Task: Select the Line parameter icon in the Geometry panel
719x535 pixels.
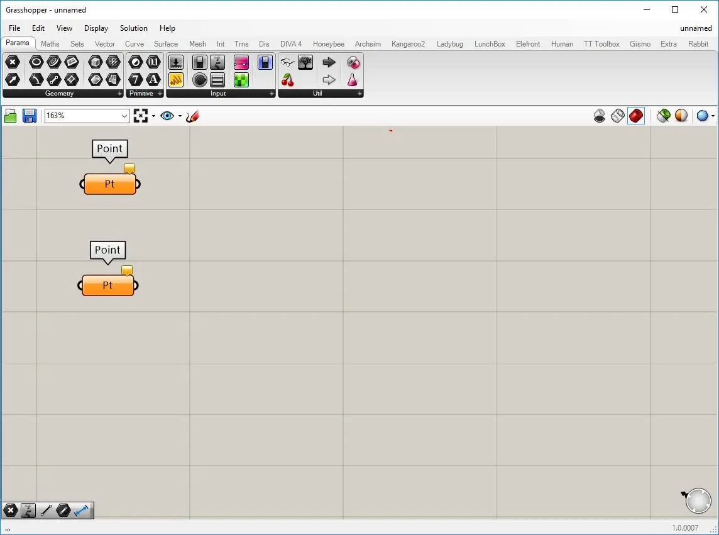Action: point(53,80)
